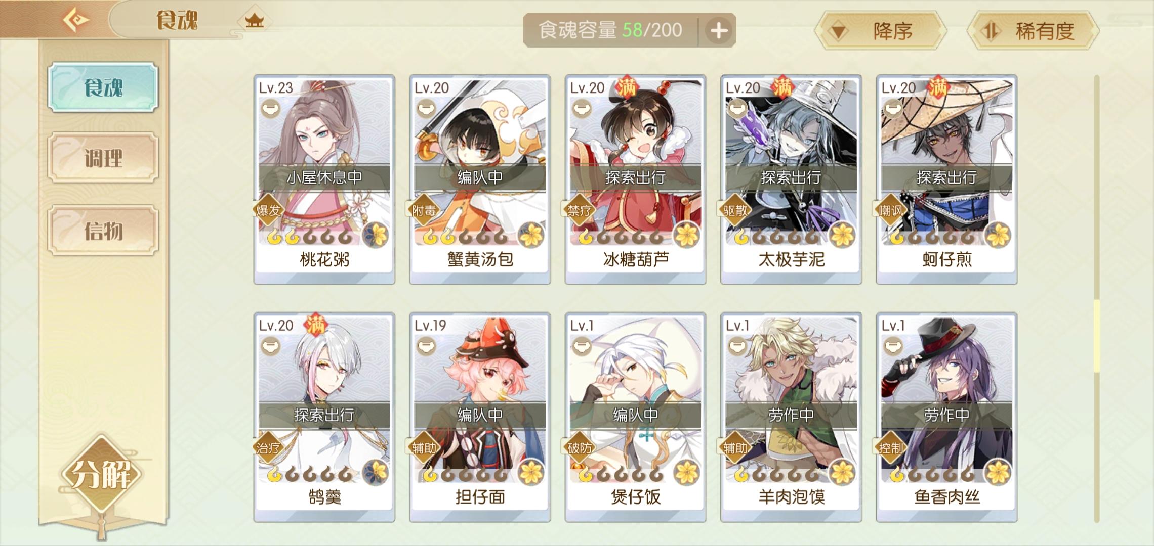Click the 治疗 role tag on 鹄羹
The height and width of the screenshot is (546, 1154).
coord(268,447)
